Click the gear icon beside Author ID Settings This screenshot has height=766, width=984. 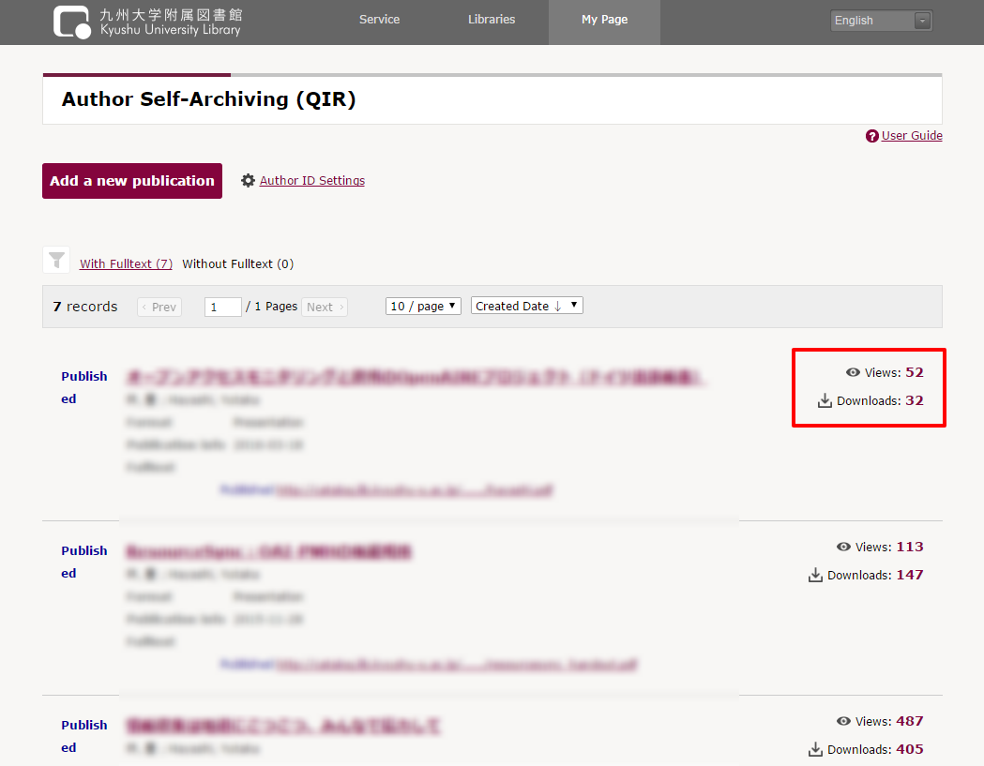248,181
